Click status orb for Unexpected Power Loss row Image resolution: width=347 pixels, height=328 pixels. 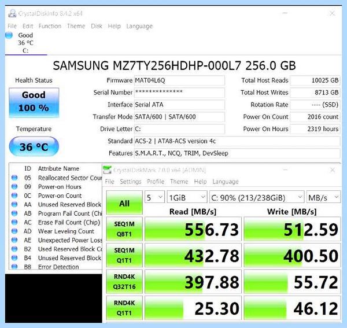click(x=14, y=240)
